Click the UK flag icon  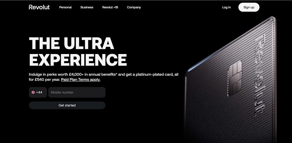(x=33, y=92)
